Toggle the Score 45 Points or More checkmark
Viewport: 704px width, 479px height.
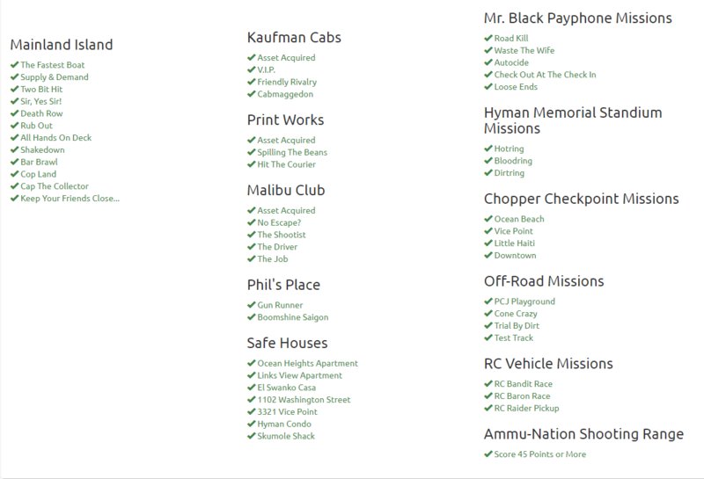click(488, 454)
